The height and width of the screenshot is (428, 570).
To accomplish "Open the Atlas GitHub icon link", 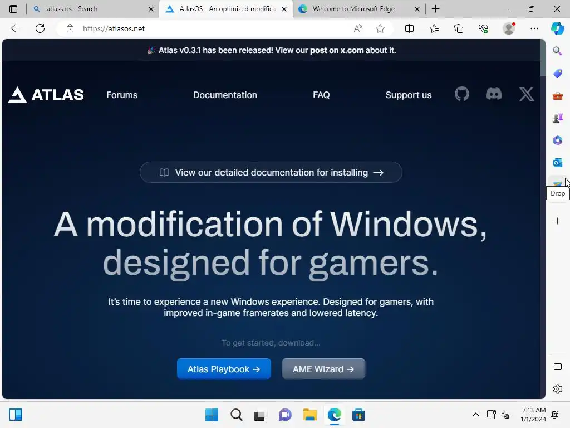I will coord(461,94).
